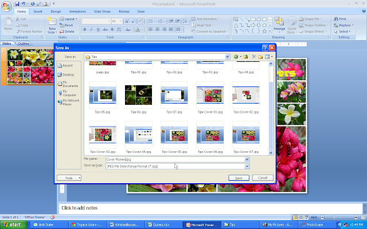The width and height of the screenshot is (367, 229).
Task: Expand the Save as type dropdown
Action: tap(247, 167)
